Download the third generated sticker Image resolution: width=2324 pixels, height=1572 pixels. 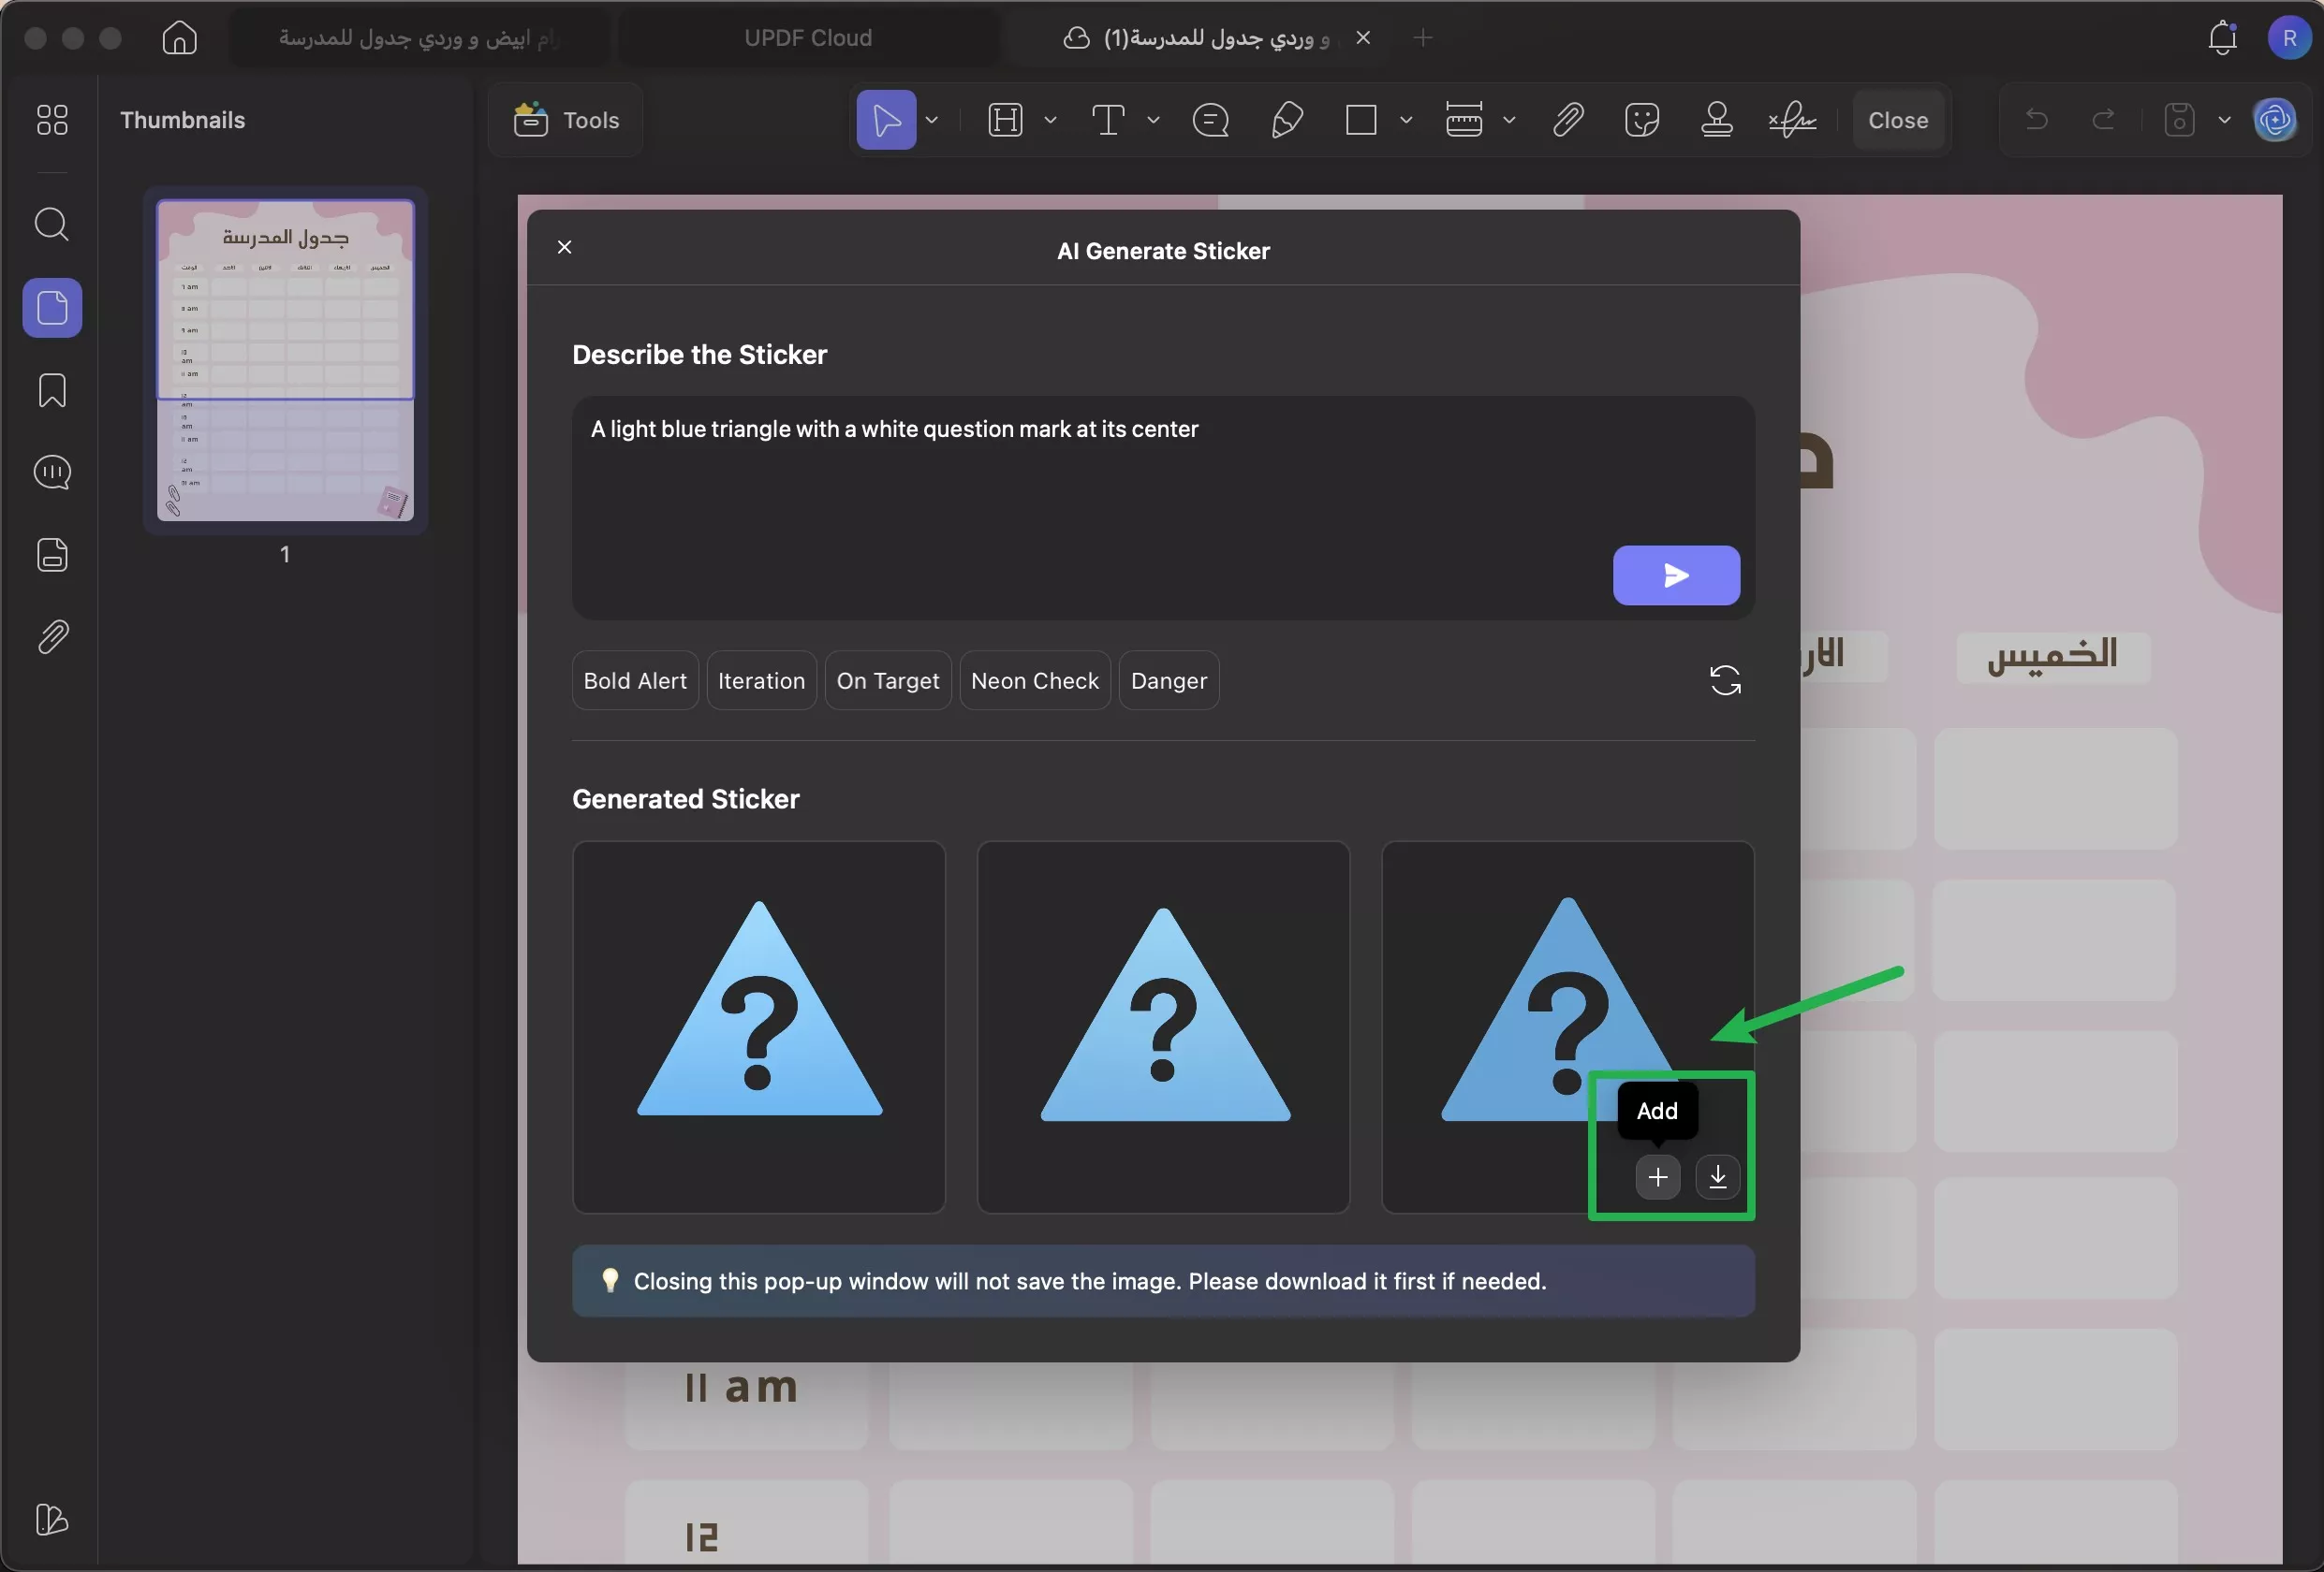tap(1717, 1176)
